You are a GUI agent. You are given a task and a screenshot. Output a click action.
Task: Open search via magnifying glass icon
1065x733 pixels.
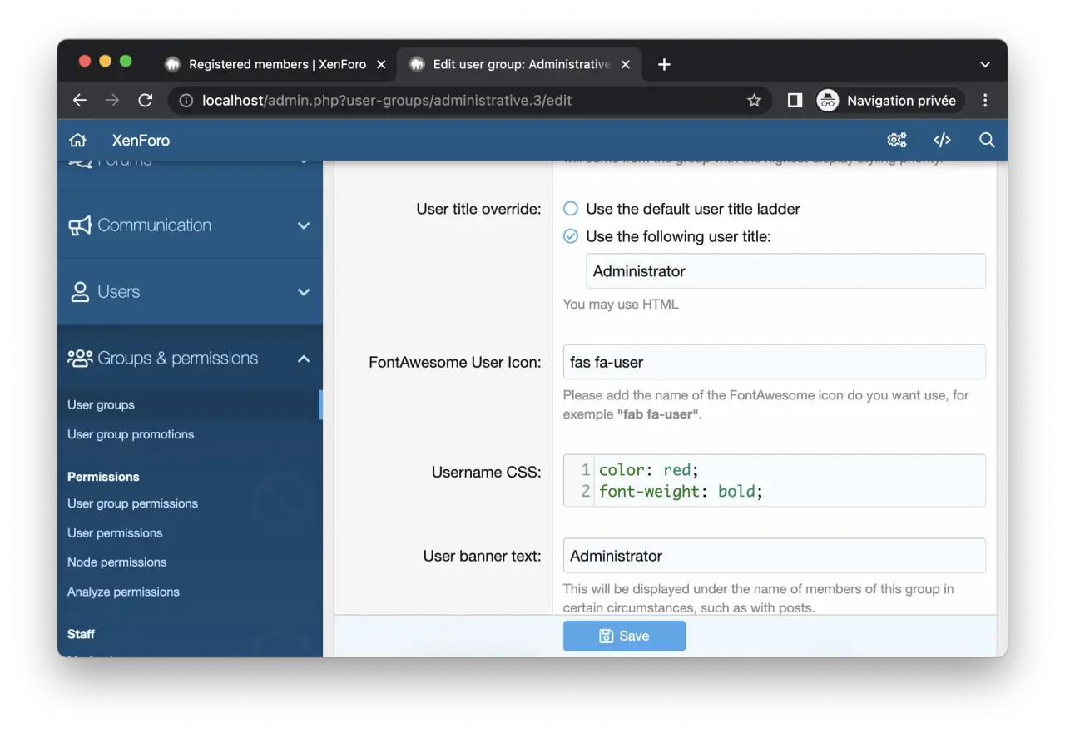(987, 141)
